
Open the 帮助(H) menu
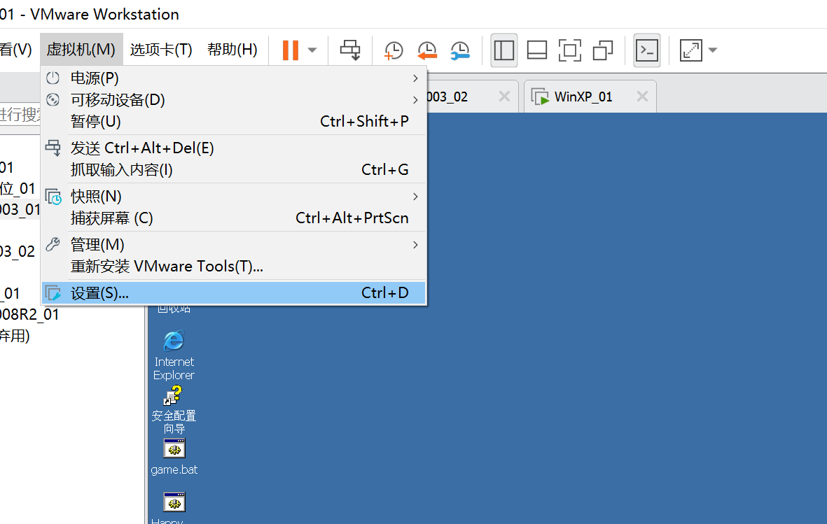[x=232, y=49]
